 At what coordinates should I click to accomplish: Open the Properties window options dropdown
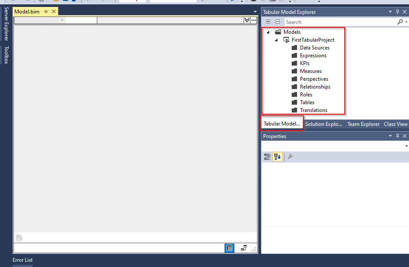click(x=390, y=136)
